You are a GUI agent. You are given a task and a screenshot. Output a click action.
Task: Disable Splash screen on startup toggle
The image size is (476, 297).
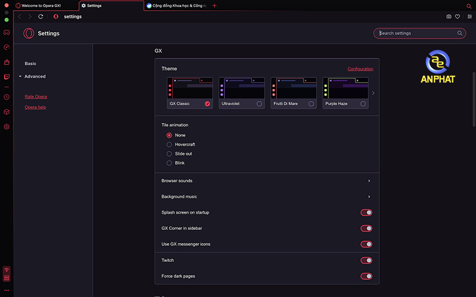tap(367, 213)
